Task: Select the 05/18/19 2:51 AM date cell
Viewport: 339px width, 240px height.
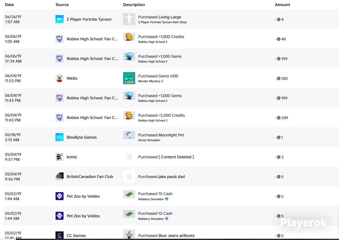Action: click(13, 137)
